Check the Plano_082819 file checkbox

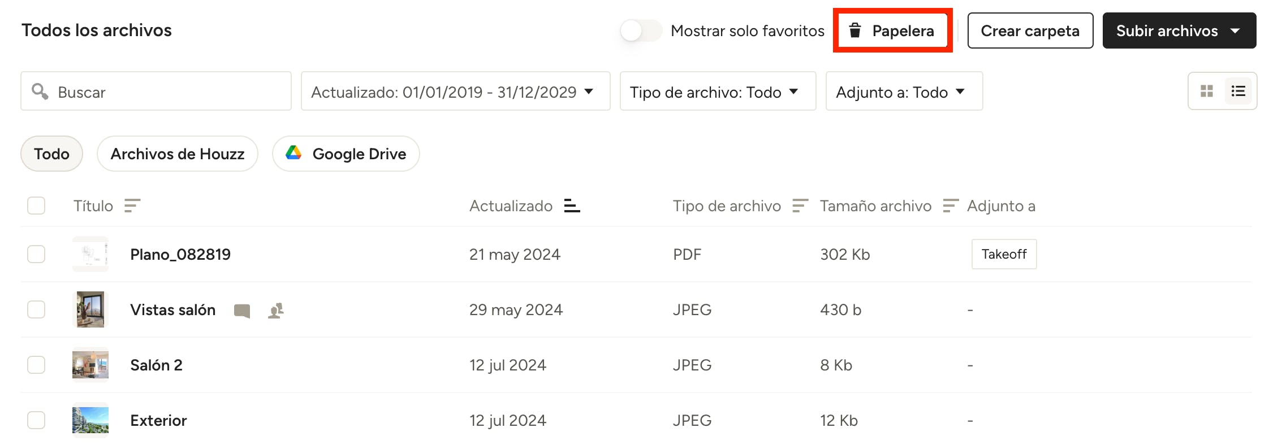[36, 254]
